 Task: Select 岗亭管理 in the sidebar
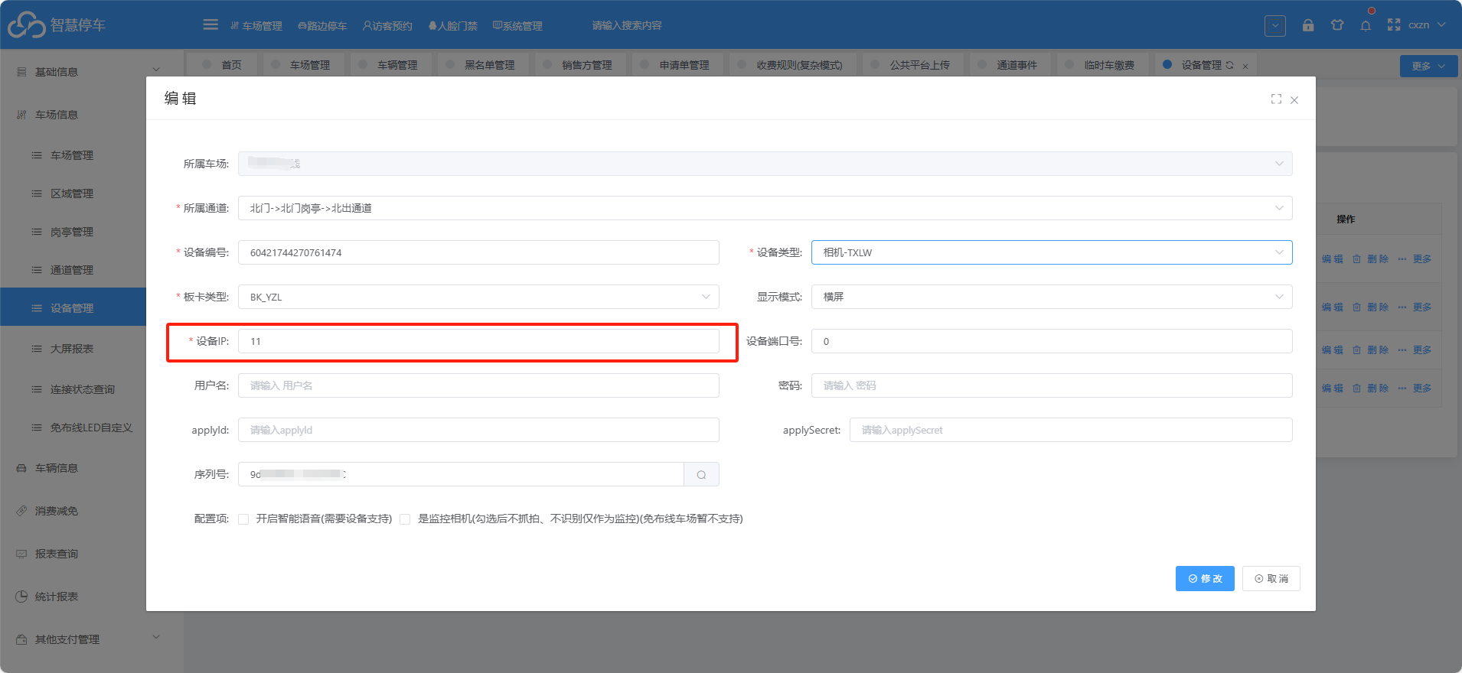click(72, 232)
